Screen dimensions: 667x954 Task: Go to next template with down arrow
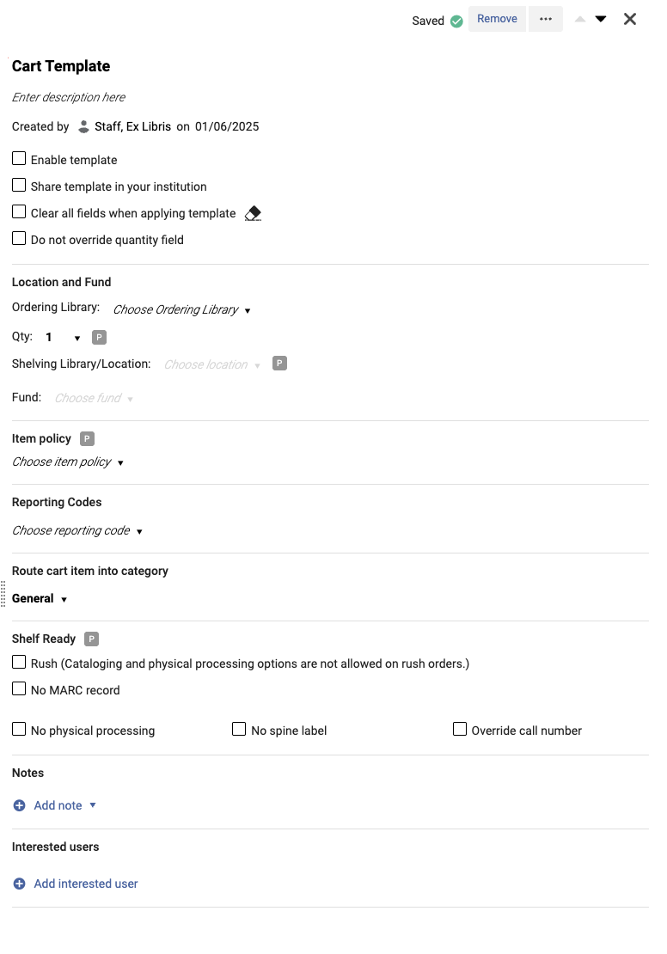601,19
